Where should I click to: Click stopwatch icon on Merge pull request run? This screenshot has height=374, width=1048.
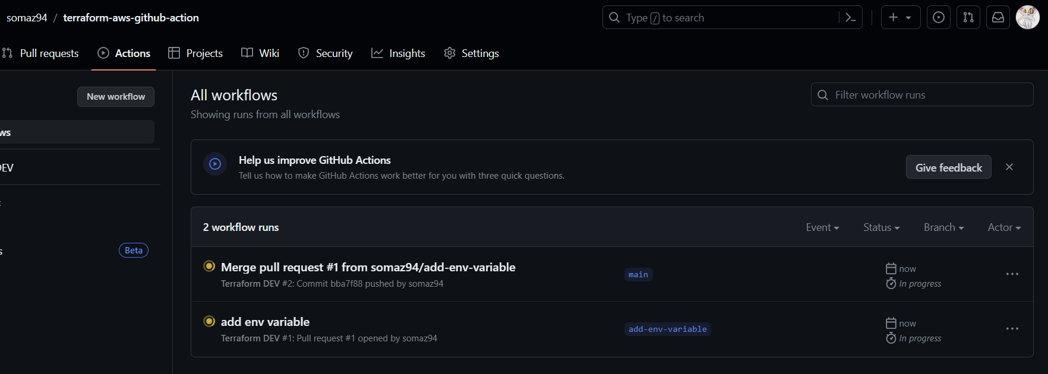[891, 283]
